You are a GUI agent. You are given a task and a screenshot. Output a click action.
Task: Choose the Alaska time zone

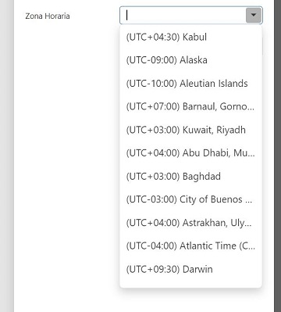(x=190, y=60)
